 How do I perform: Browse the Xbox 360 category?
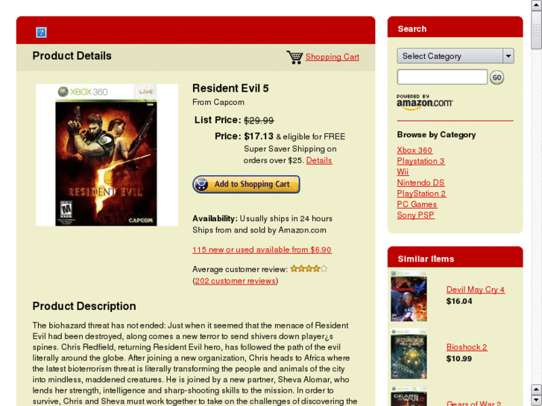tap(415, 150)
